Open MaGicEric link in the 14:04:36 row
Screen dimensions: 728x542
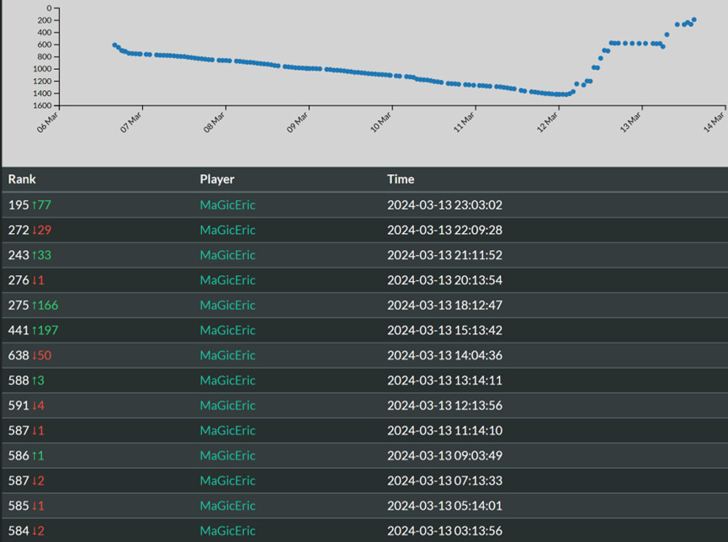pos(227,356)
